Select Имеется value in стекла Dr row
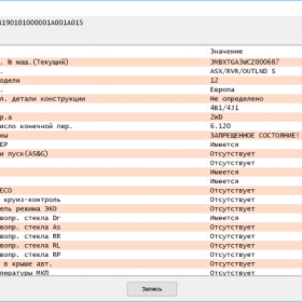The width and height of the screenshot is (302, 302). tap(224, 218)
